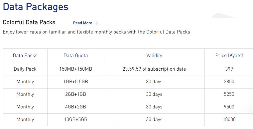
Task: Click the arrow icon beside Read More
Action: (x=96, y=23)
